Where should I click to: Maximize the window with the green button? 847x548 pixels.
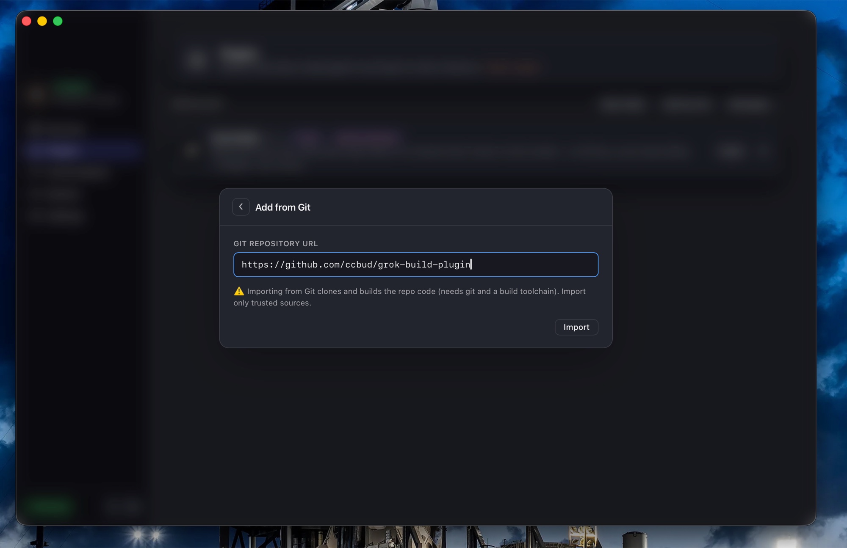58,21
